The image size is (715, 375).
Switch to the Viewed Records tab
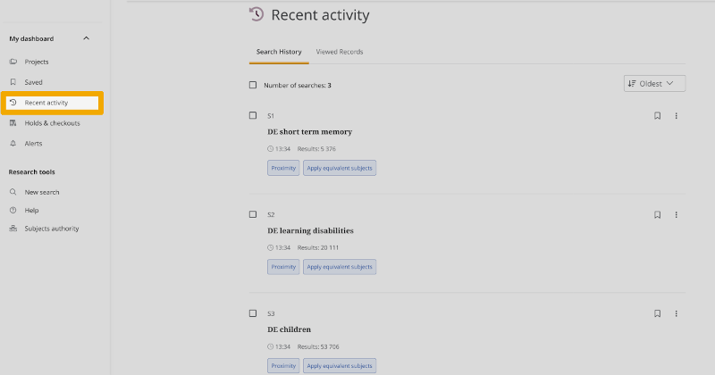(340, 52)
